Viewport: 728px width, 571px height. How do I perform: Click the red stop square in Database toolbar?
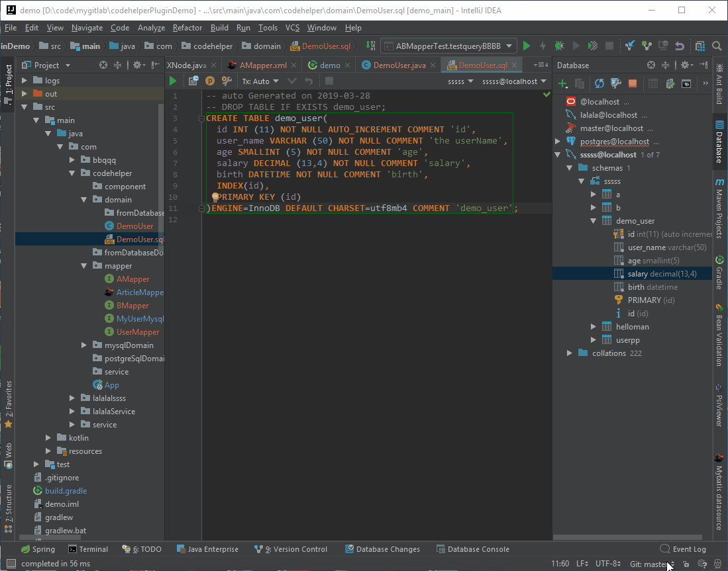633,84
